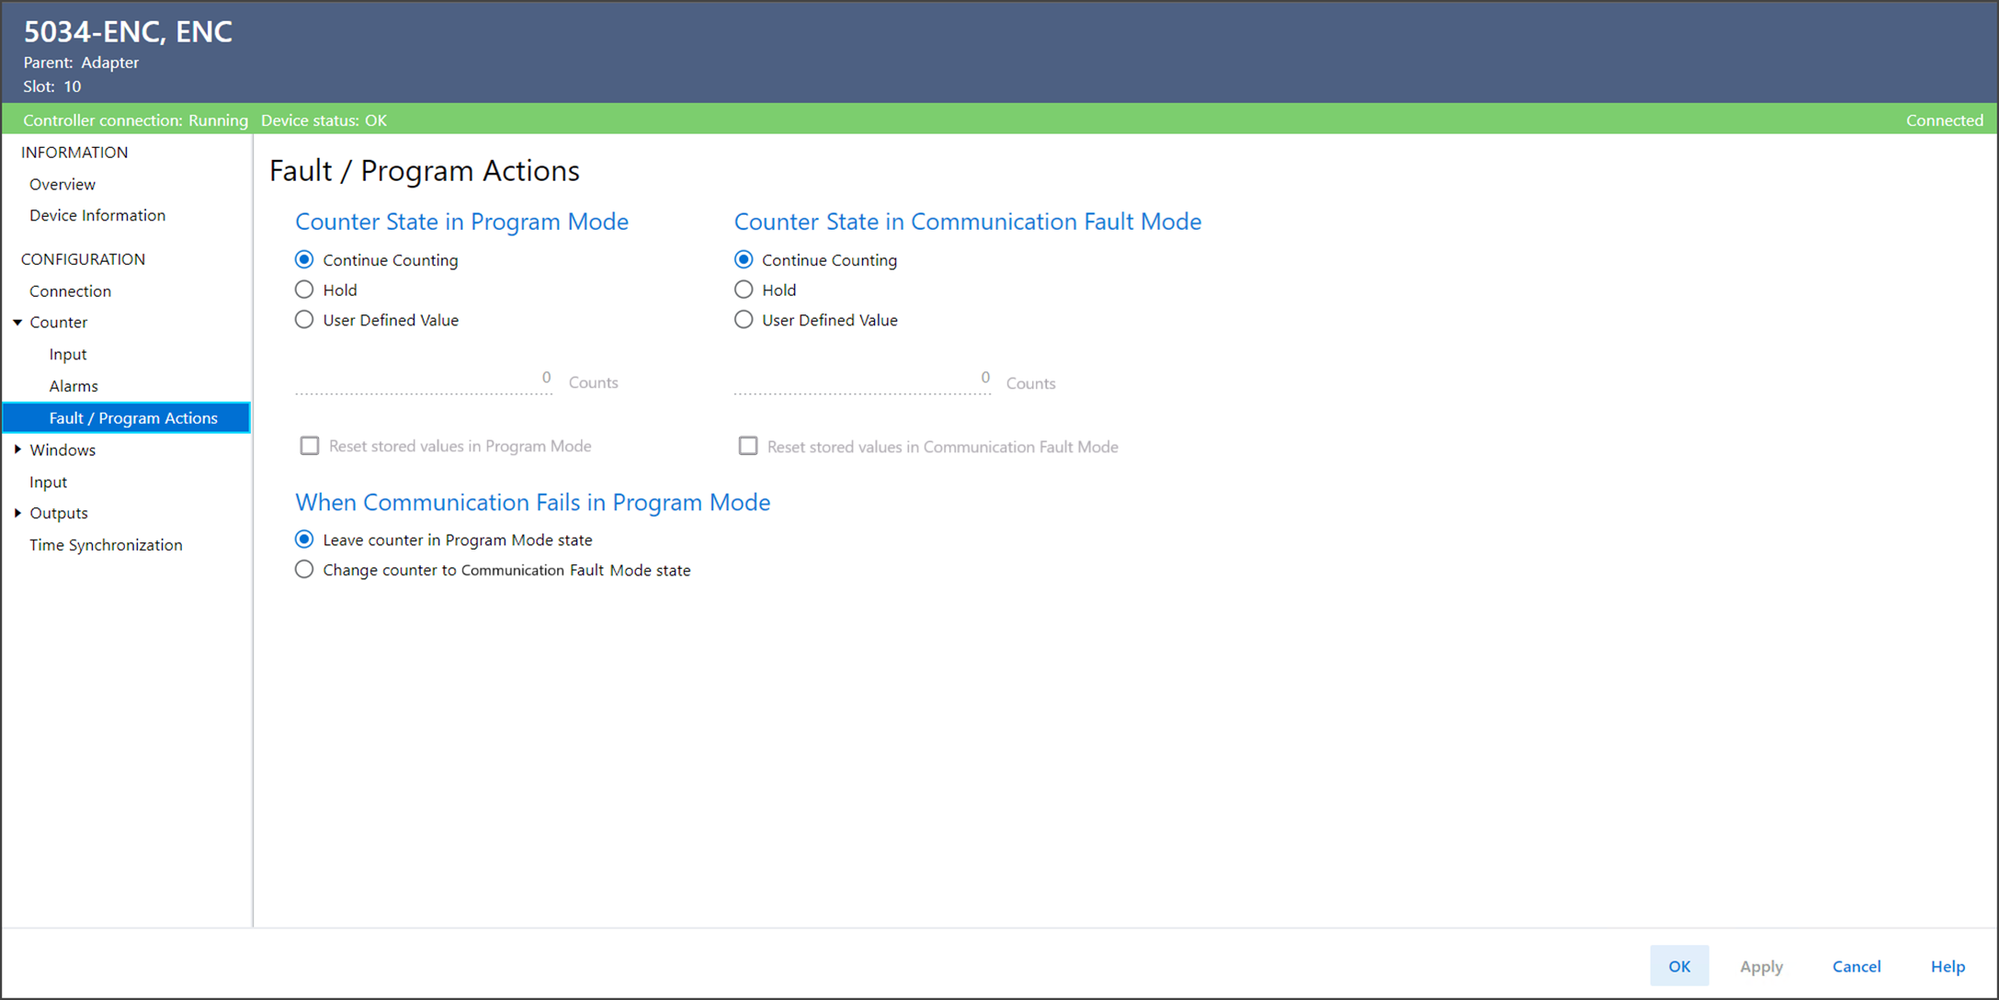Click Communication Fault counts value field
This screenshot has height=1000, width=1999.
click(862, 379)
